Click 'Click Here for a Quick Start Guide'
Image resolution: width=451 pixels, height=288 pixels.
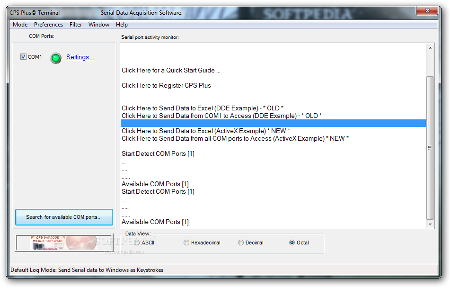171,70
